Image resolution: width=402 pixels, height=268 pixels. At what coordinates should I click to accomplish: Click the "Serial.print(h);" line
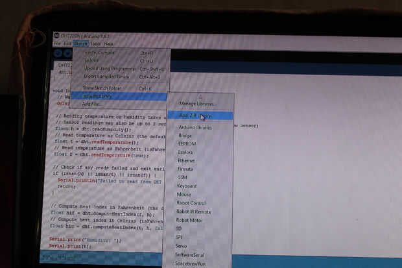tap(71, 247)
